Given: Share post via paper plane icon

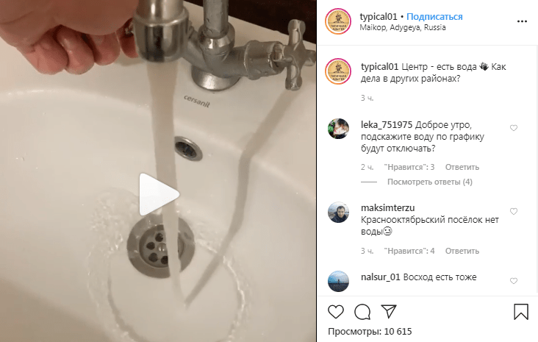Looking at the screenshot, I should click(389, 311).
